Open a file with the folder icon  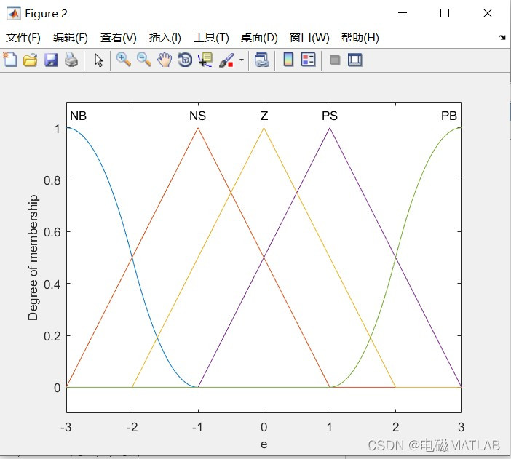coord(31,60)
